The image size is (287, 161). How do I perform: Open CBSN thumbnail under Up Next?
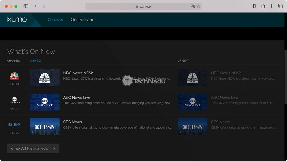pos(192,127)
